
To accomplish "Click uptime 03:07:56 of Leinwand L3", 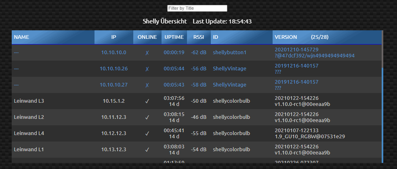I will point(174,98).
